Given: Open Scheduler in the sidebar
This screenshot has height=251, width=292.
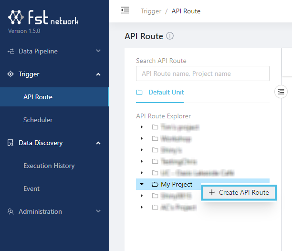Looking at the screenshot, I should 38,120.
